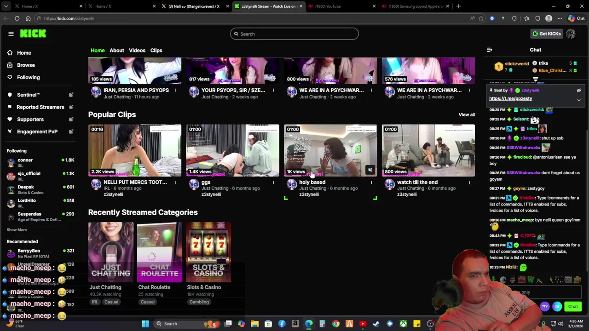Play the holy based clip thumbnail
589x331 pixels.
tap(330, 150)
